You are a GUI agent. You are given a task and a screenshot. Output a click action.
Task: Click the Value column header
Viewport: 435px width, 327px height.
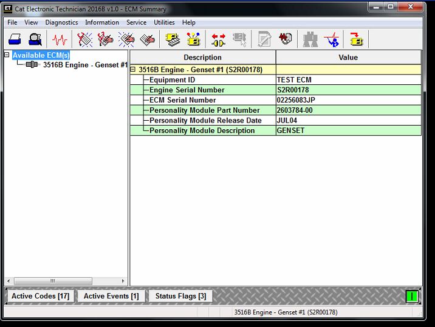click(x=349, y=58)
